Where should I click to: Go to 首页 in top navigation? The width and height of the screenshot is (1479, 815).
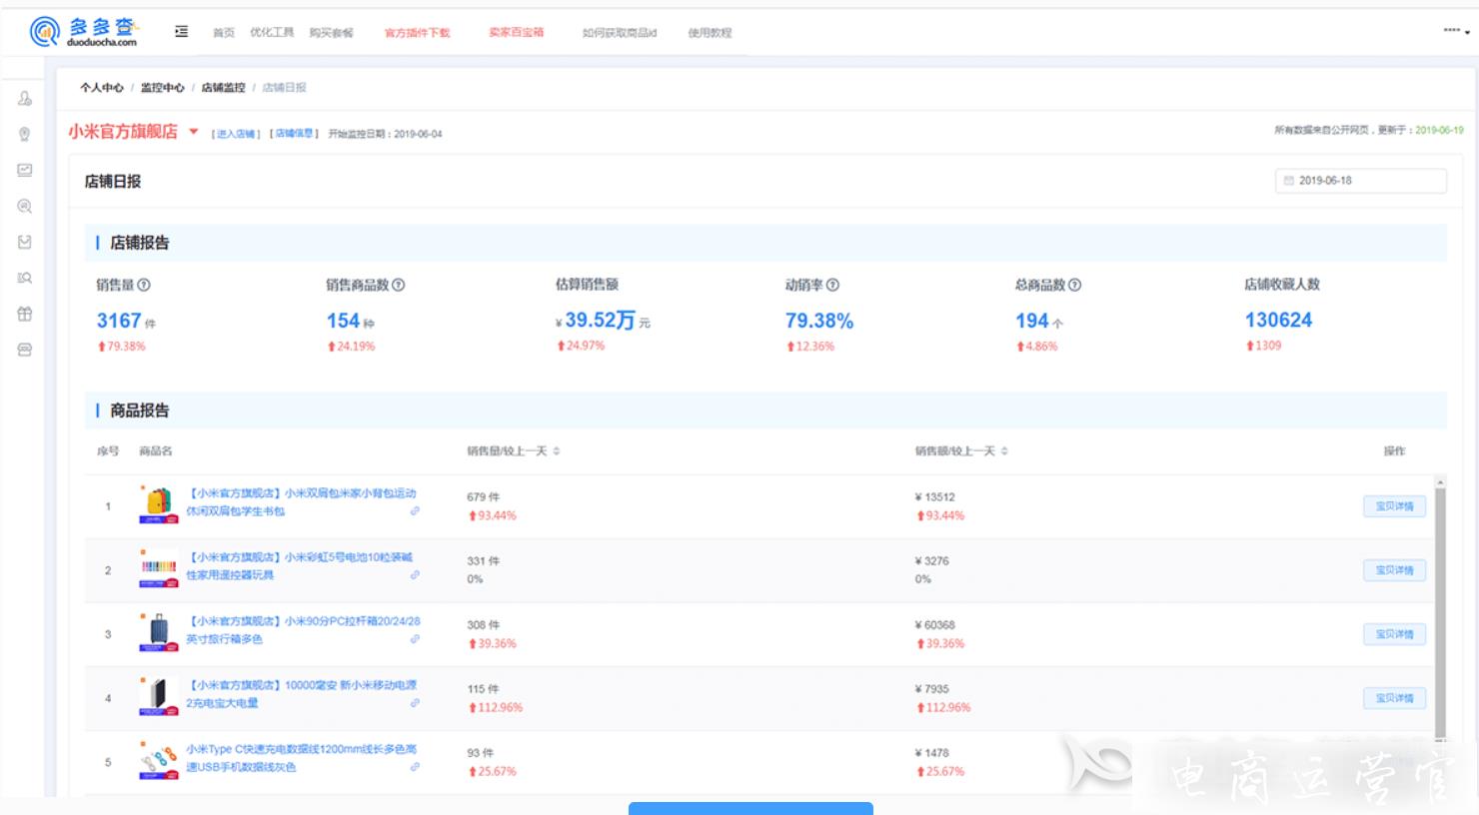click(224, 33)
